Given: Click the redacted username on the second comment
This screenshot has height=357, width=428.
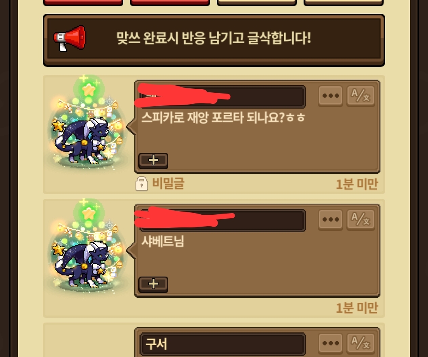Looking at the screenshot, I should coord(222,220).
